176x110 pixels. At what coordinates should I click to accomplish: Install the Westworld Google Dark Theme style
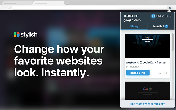click(138, 73)
